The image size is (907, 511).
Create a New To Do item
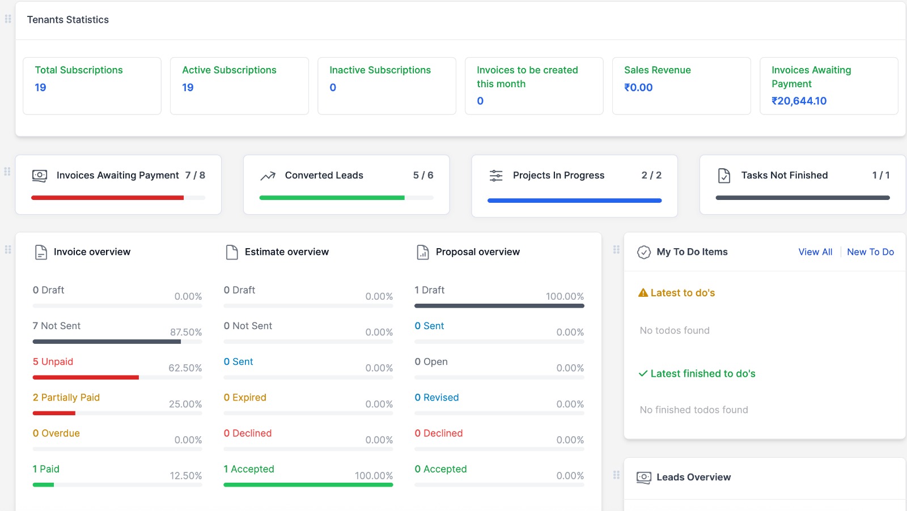pos(870,252)
